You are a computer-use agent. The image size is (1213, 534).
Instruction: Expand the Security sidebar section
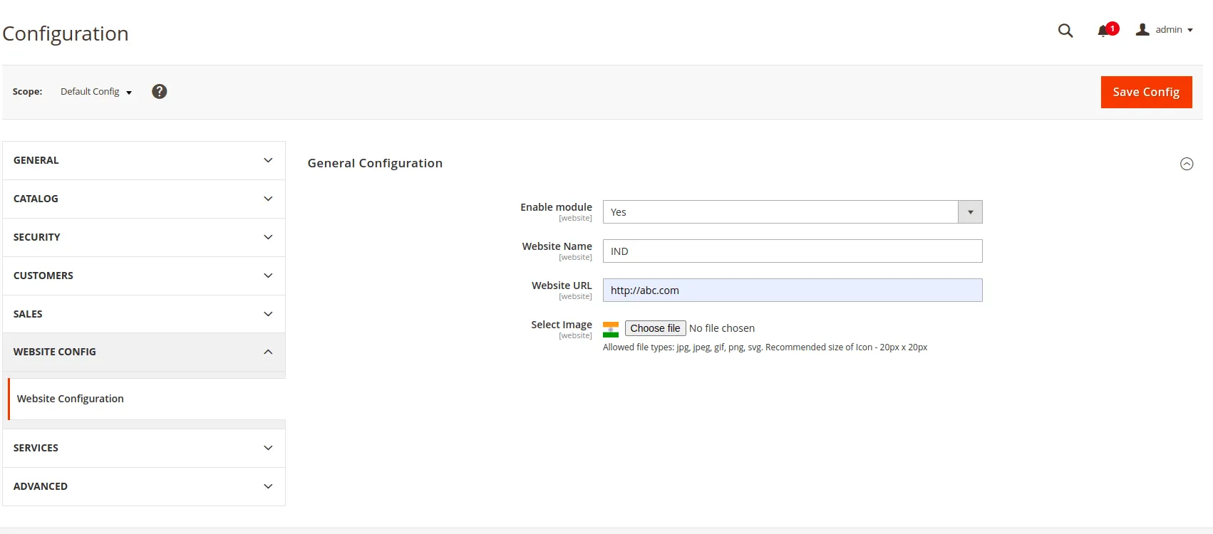point(144,238)
